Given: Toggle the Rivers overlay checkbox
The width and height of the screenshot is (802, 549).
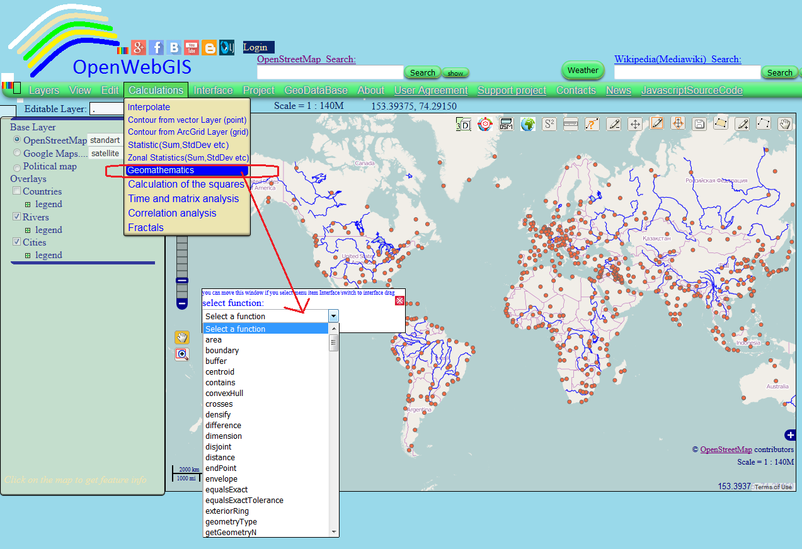Looking at the screenshot, I should 17,217.
